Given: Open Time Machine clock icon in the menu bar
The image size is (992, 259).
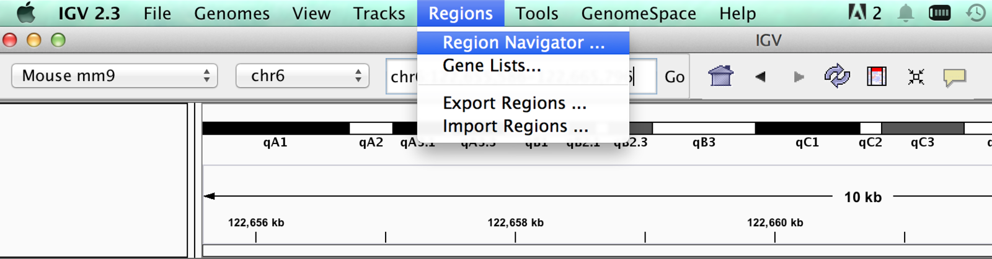Looking at the screenshot, I should coord(976,13).
